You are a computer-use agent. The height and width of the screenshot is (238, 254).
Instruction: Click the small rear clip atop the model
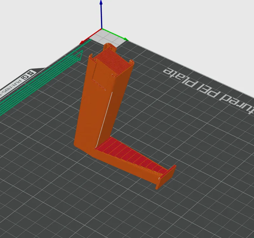[110, 47]
